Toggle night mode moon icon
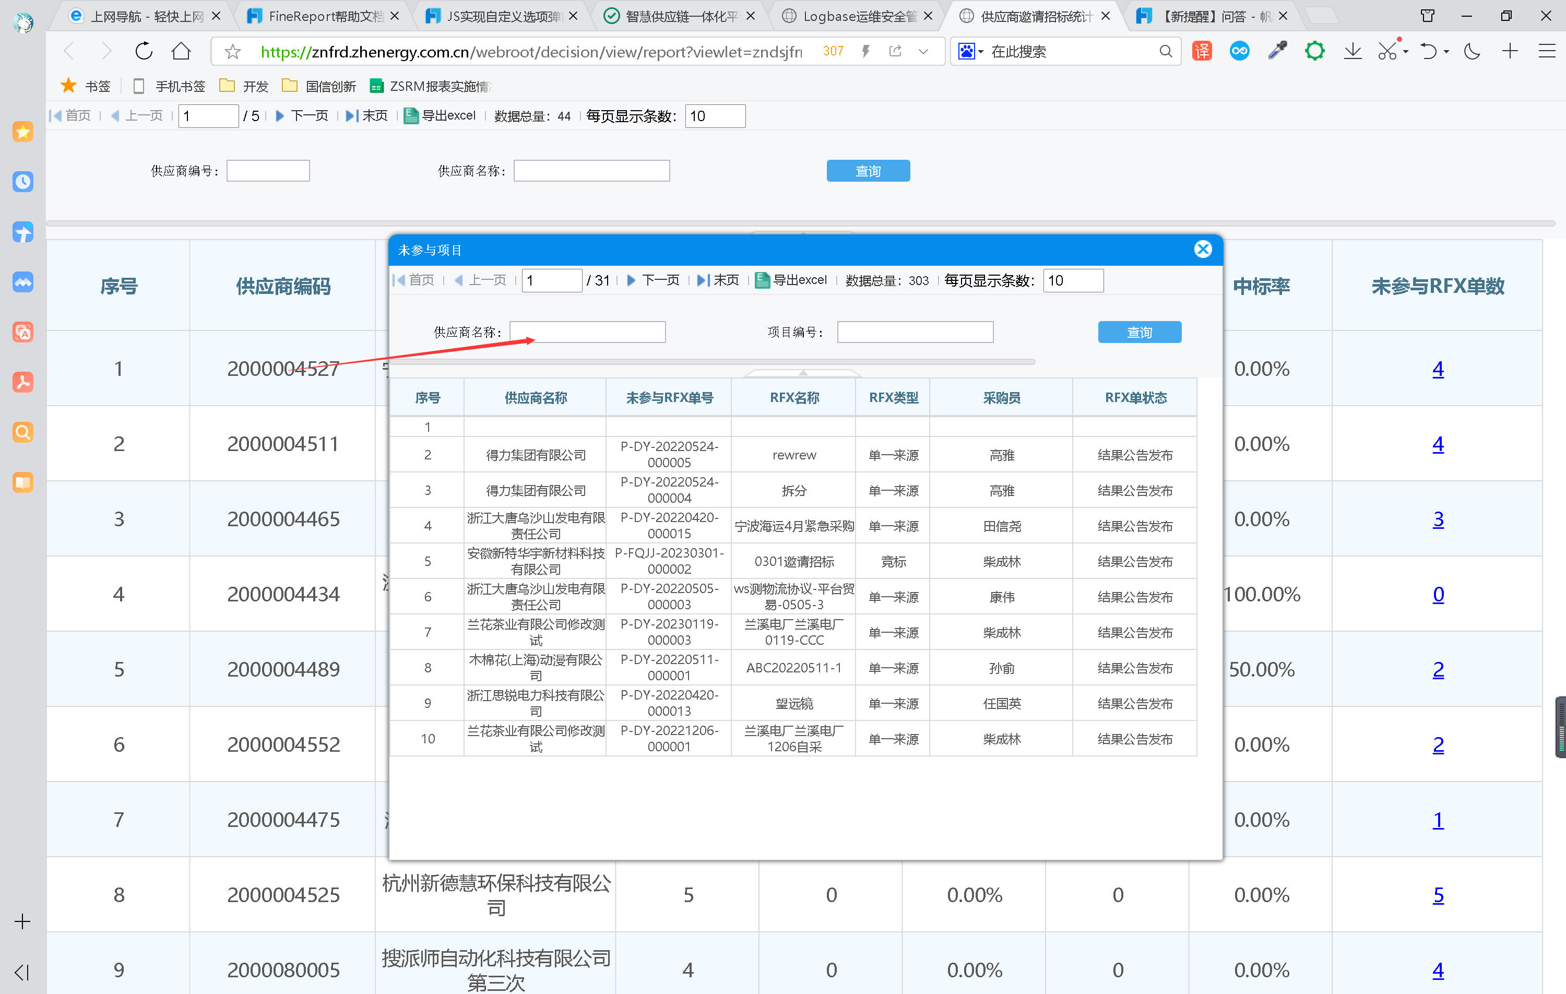This screenshot has width=1566, height=994. (x=1473, y=51)
